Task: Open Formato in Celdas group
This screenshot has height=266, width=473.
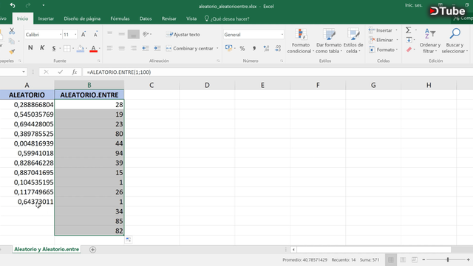Action: click(x=382, y=50)
